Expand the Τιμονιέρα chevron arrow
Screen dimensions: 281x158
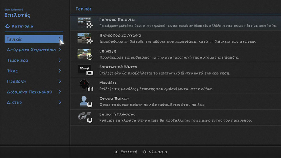[60, 60]
